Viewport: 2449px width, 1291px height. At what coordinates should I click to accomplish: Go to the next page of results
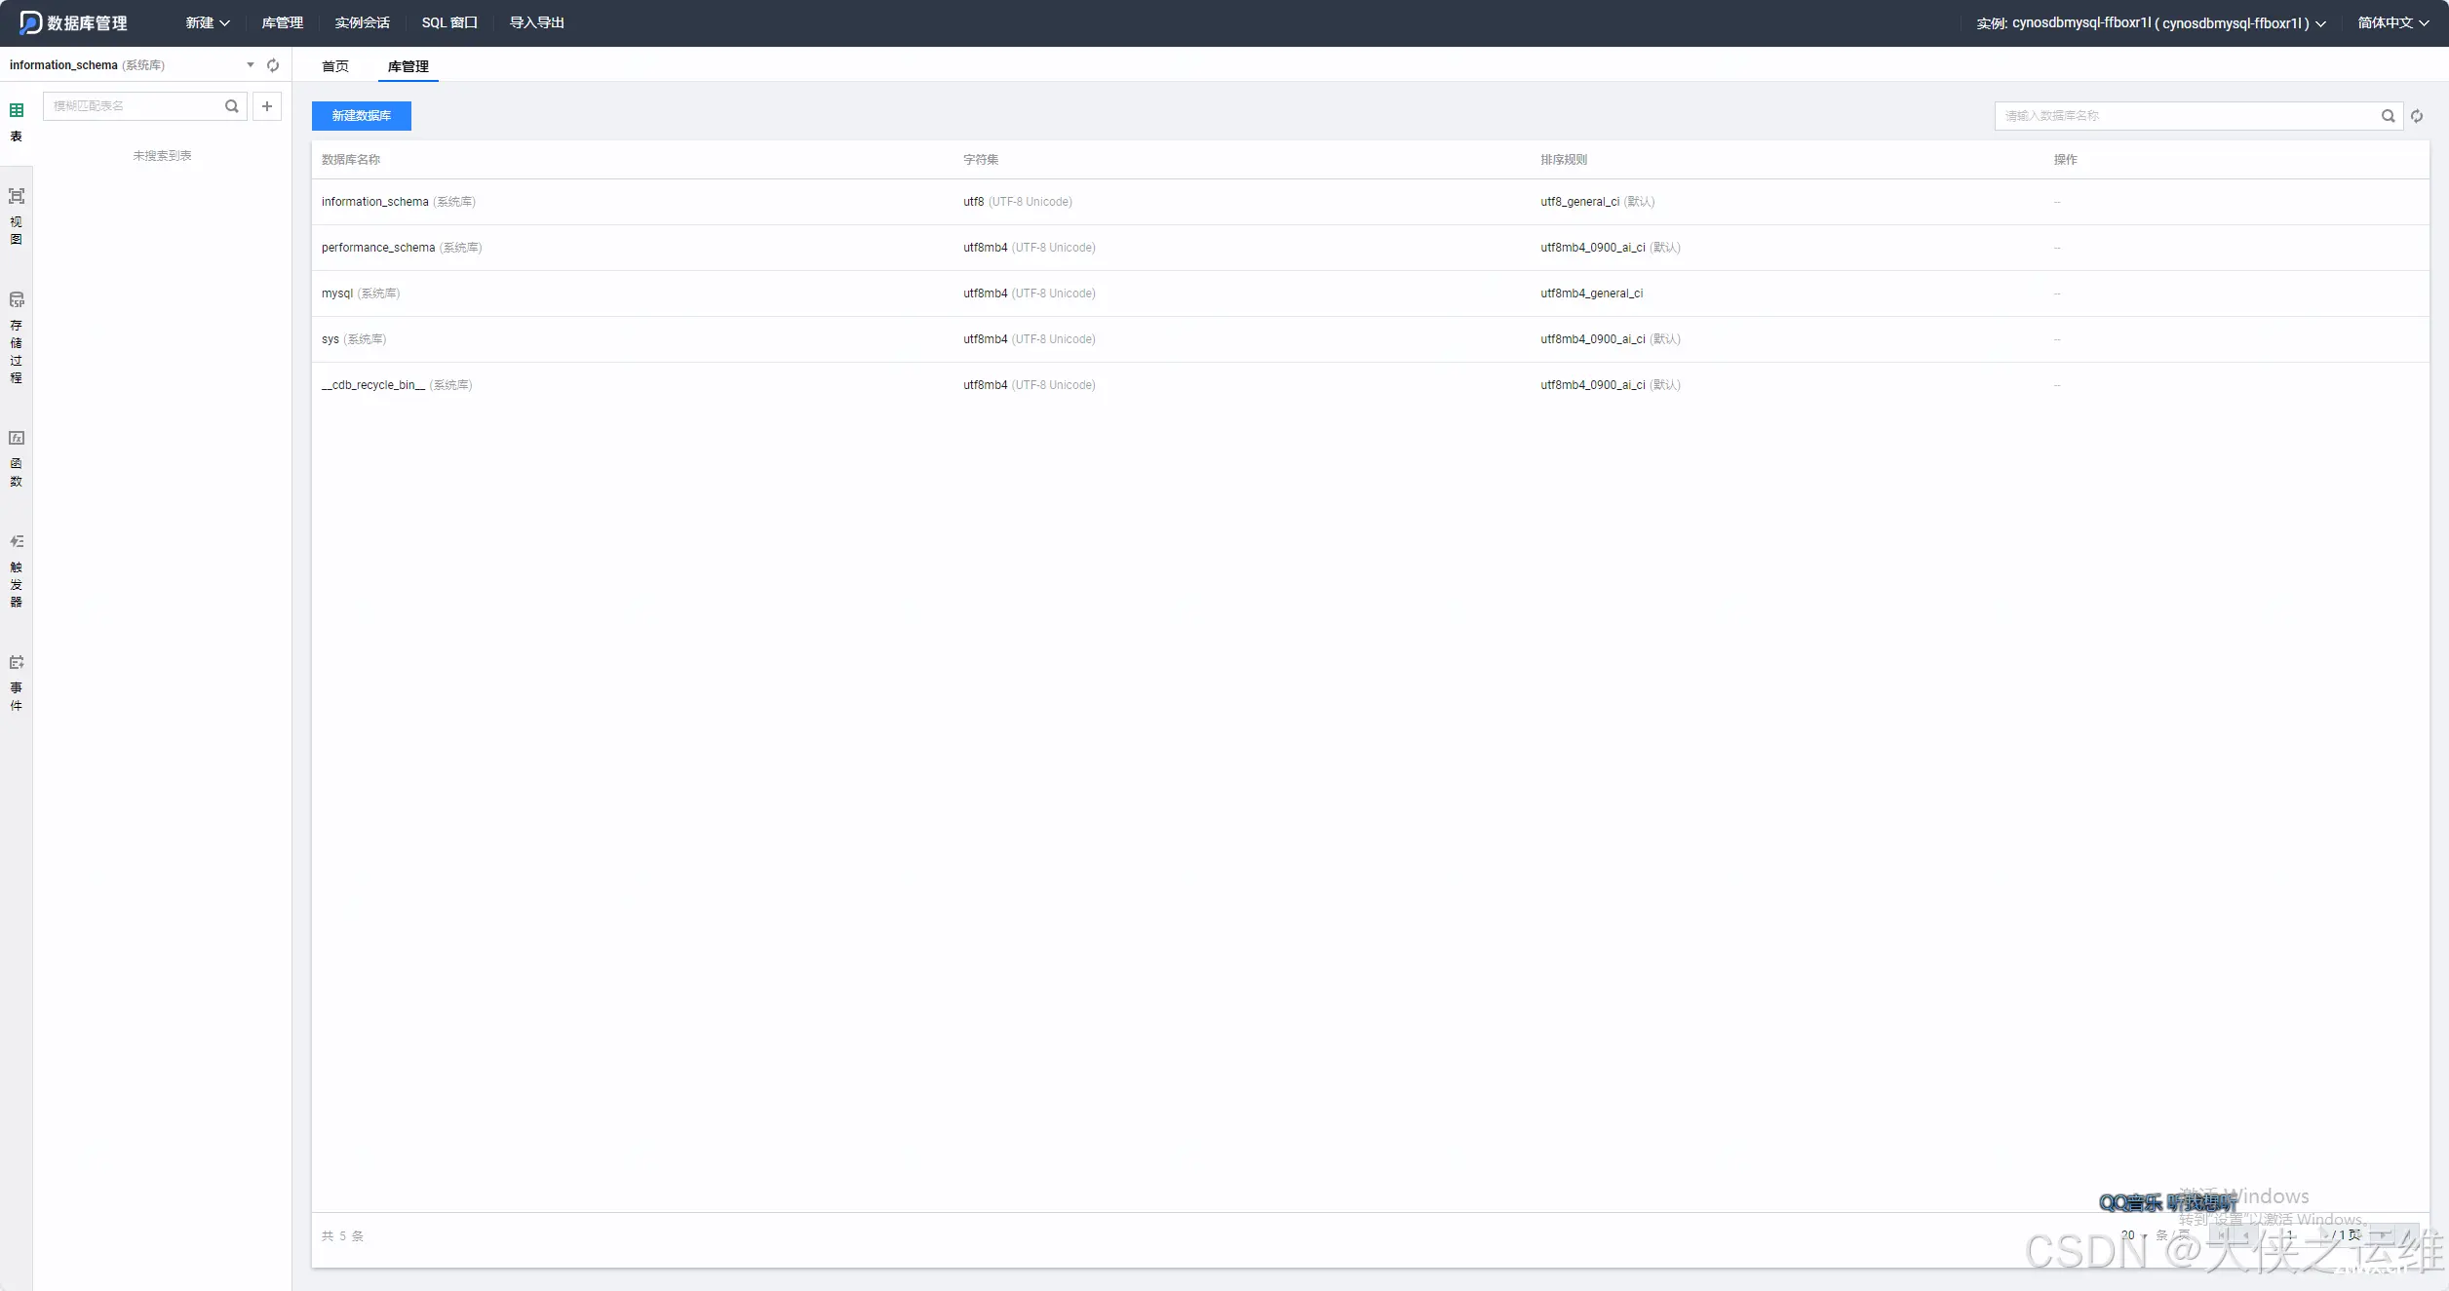[x=2383, y=1235]
